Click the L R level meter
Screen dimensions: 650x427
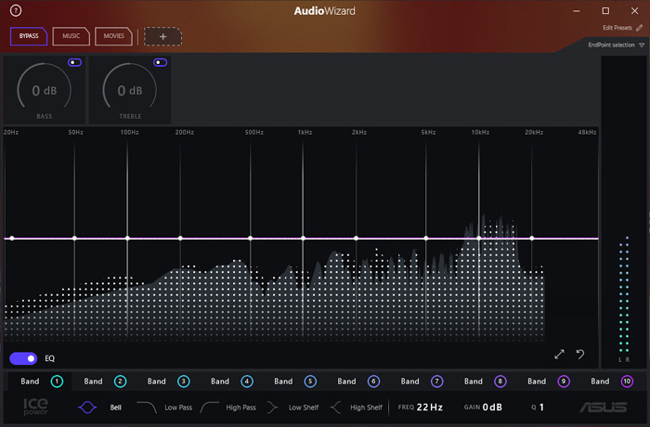click(624, 299)
